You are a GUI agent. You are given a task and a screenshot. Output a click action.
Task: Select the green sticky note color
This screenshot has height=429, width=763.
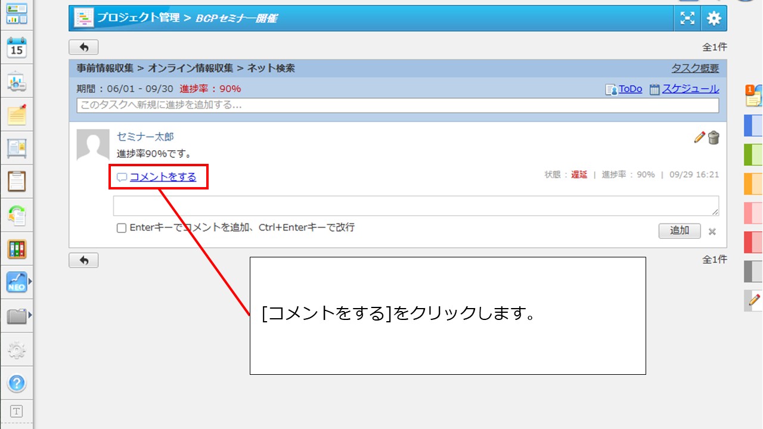[753, 155]
